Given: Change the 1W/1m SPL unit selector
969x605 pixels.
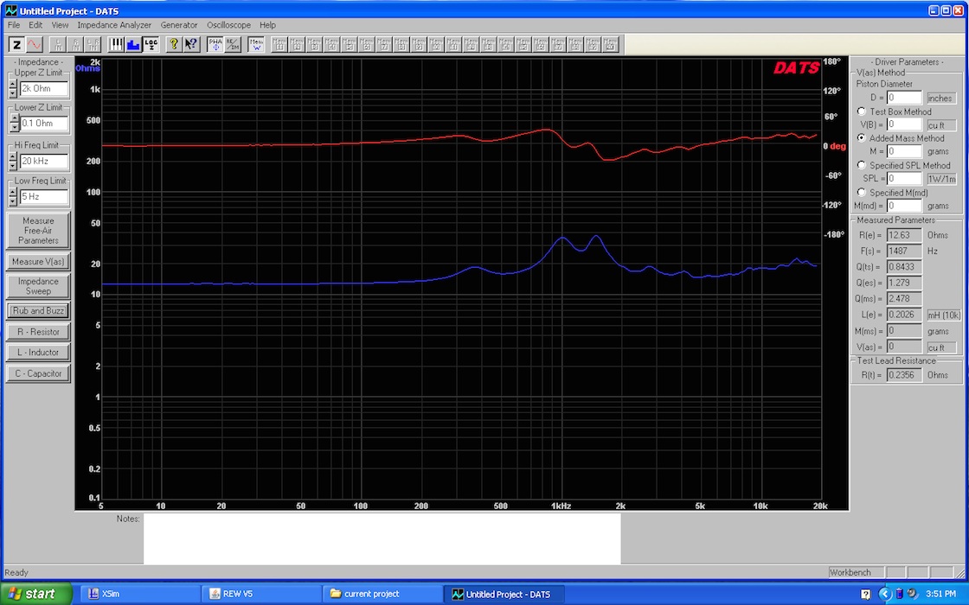Looking at the screenshot, I should 941,179.
